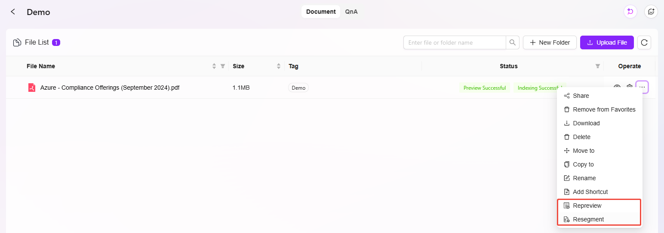Switch to the QnA tab
664x233 pixels.
(x=351, y=12)
